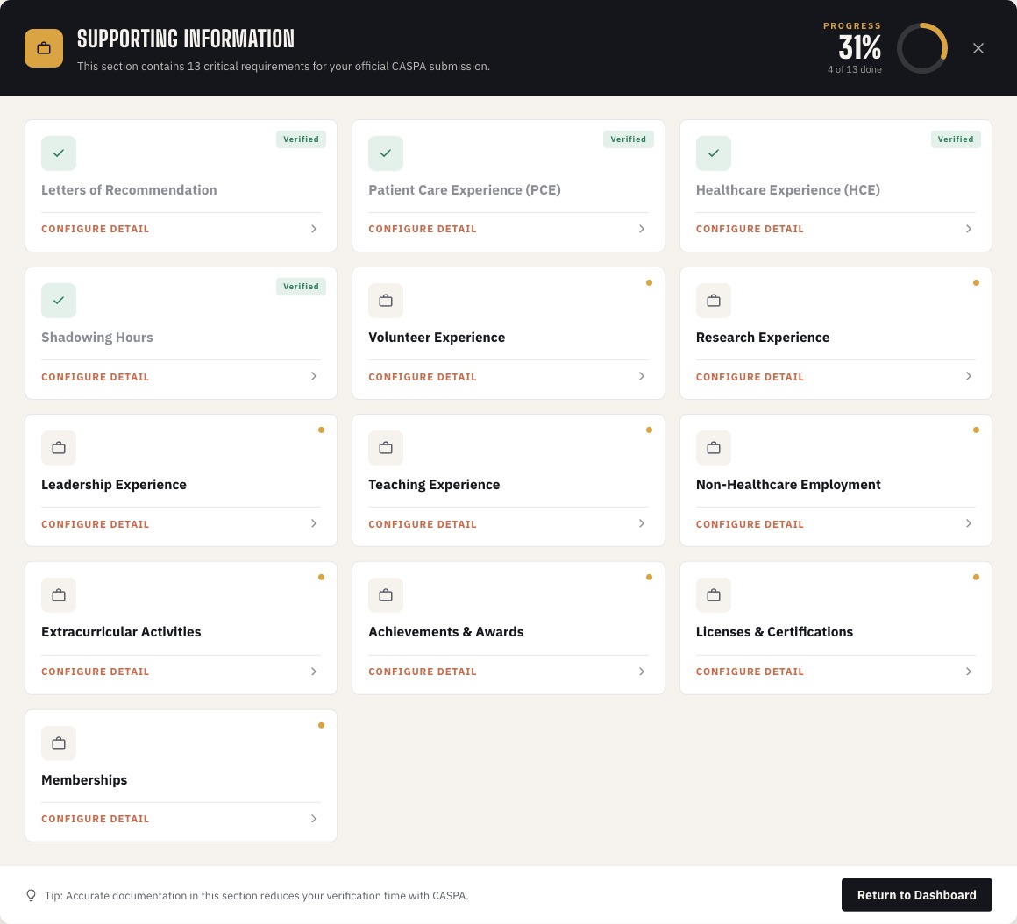1017x924 pixels.
Task: Expand Patient Care Experience via its chevron
Action: tap(642, 229)
